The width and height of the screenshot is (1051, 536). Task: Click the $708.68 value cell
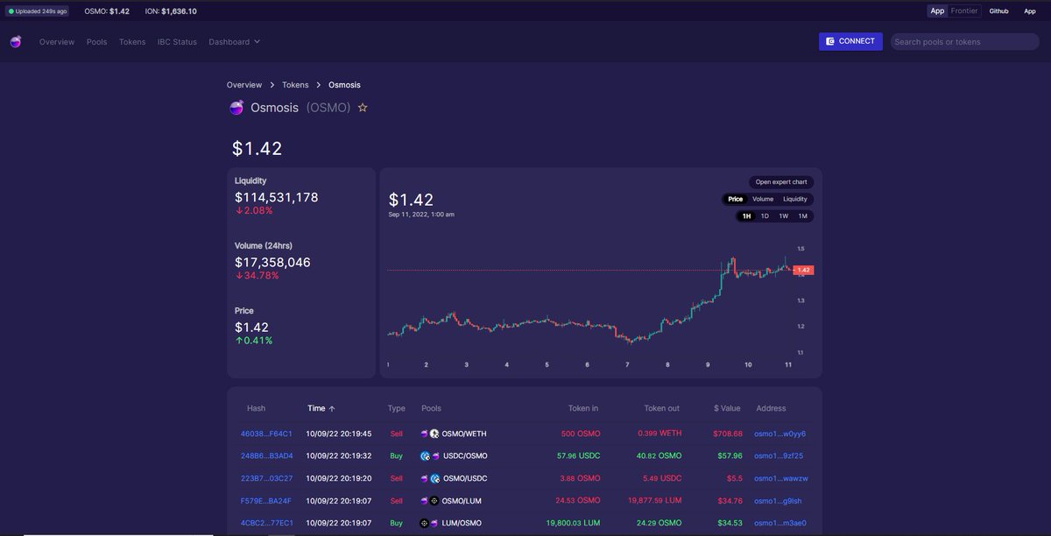tap(728, 434)
